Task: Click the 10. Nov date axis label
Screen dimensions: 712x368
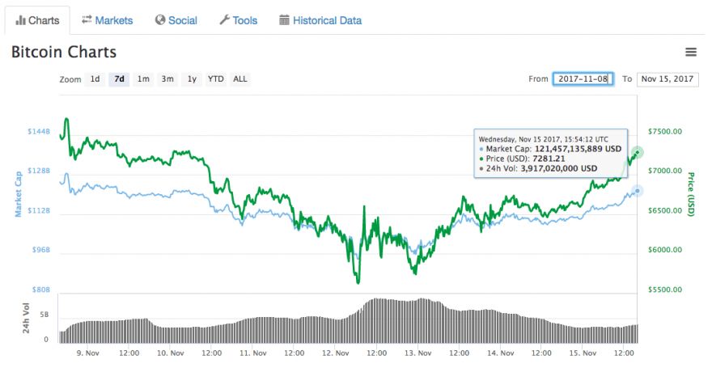Action: 170,353
